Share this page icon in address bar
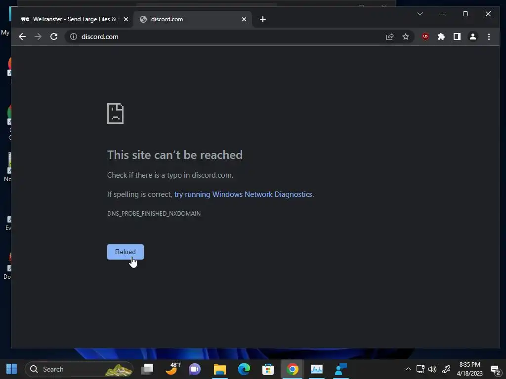The width and height of the screenshot is (506, 379). (390, 37)
